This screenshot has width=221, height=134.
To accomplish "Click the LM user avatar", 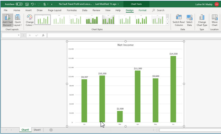I will point(216,4).
